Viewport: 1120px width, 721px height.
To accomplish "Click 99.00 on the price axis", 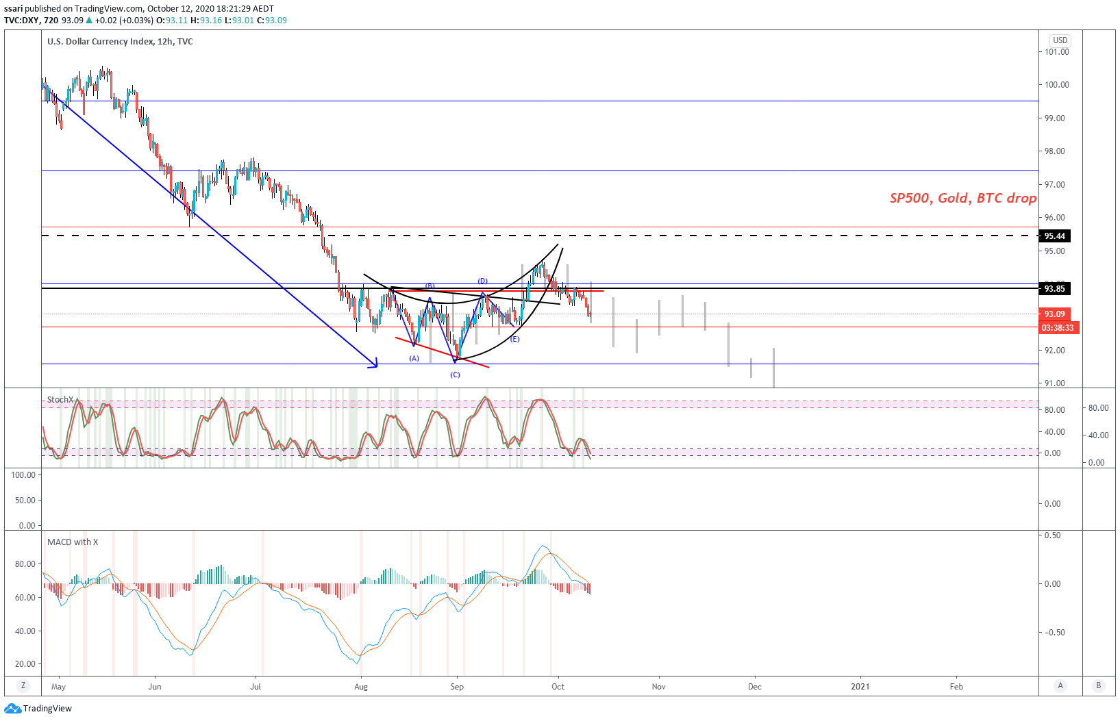I will coord(1054,118).
